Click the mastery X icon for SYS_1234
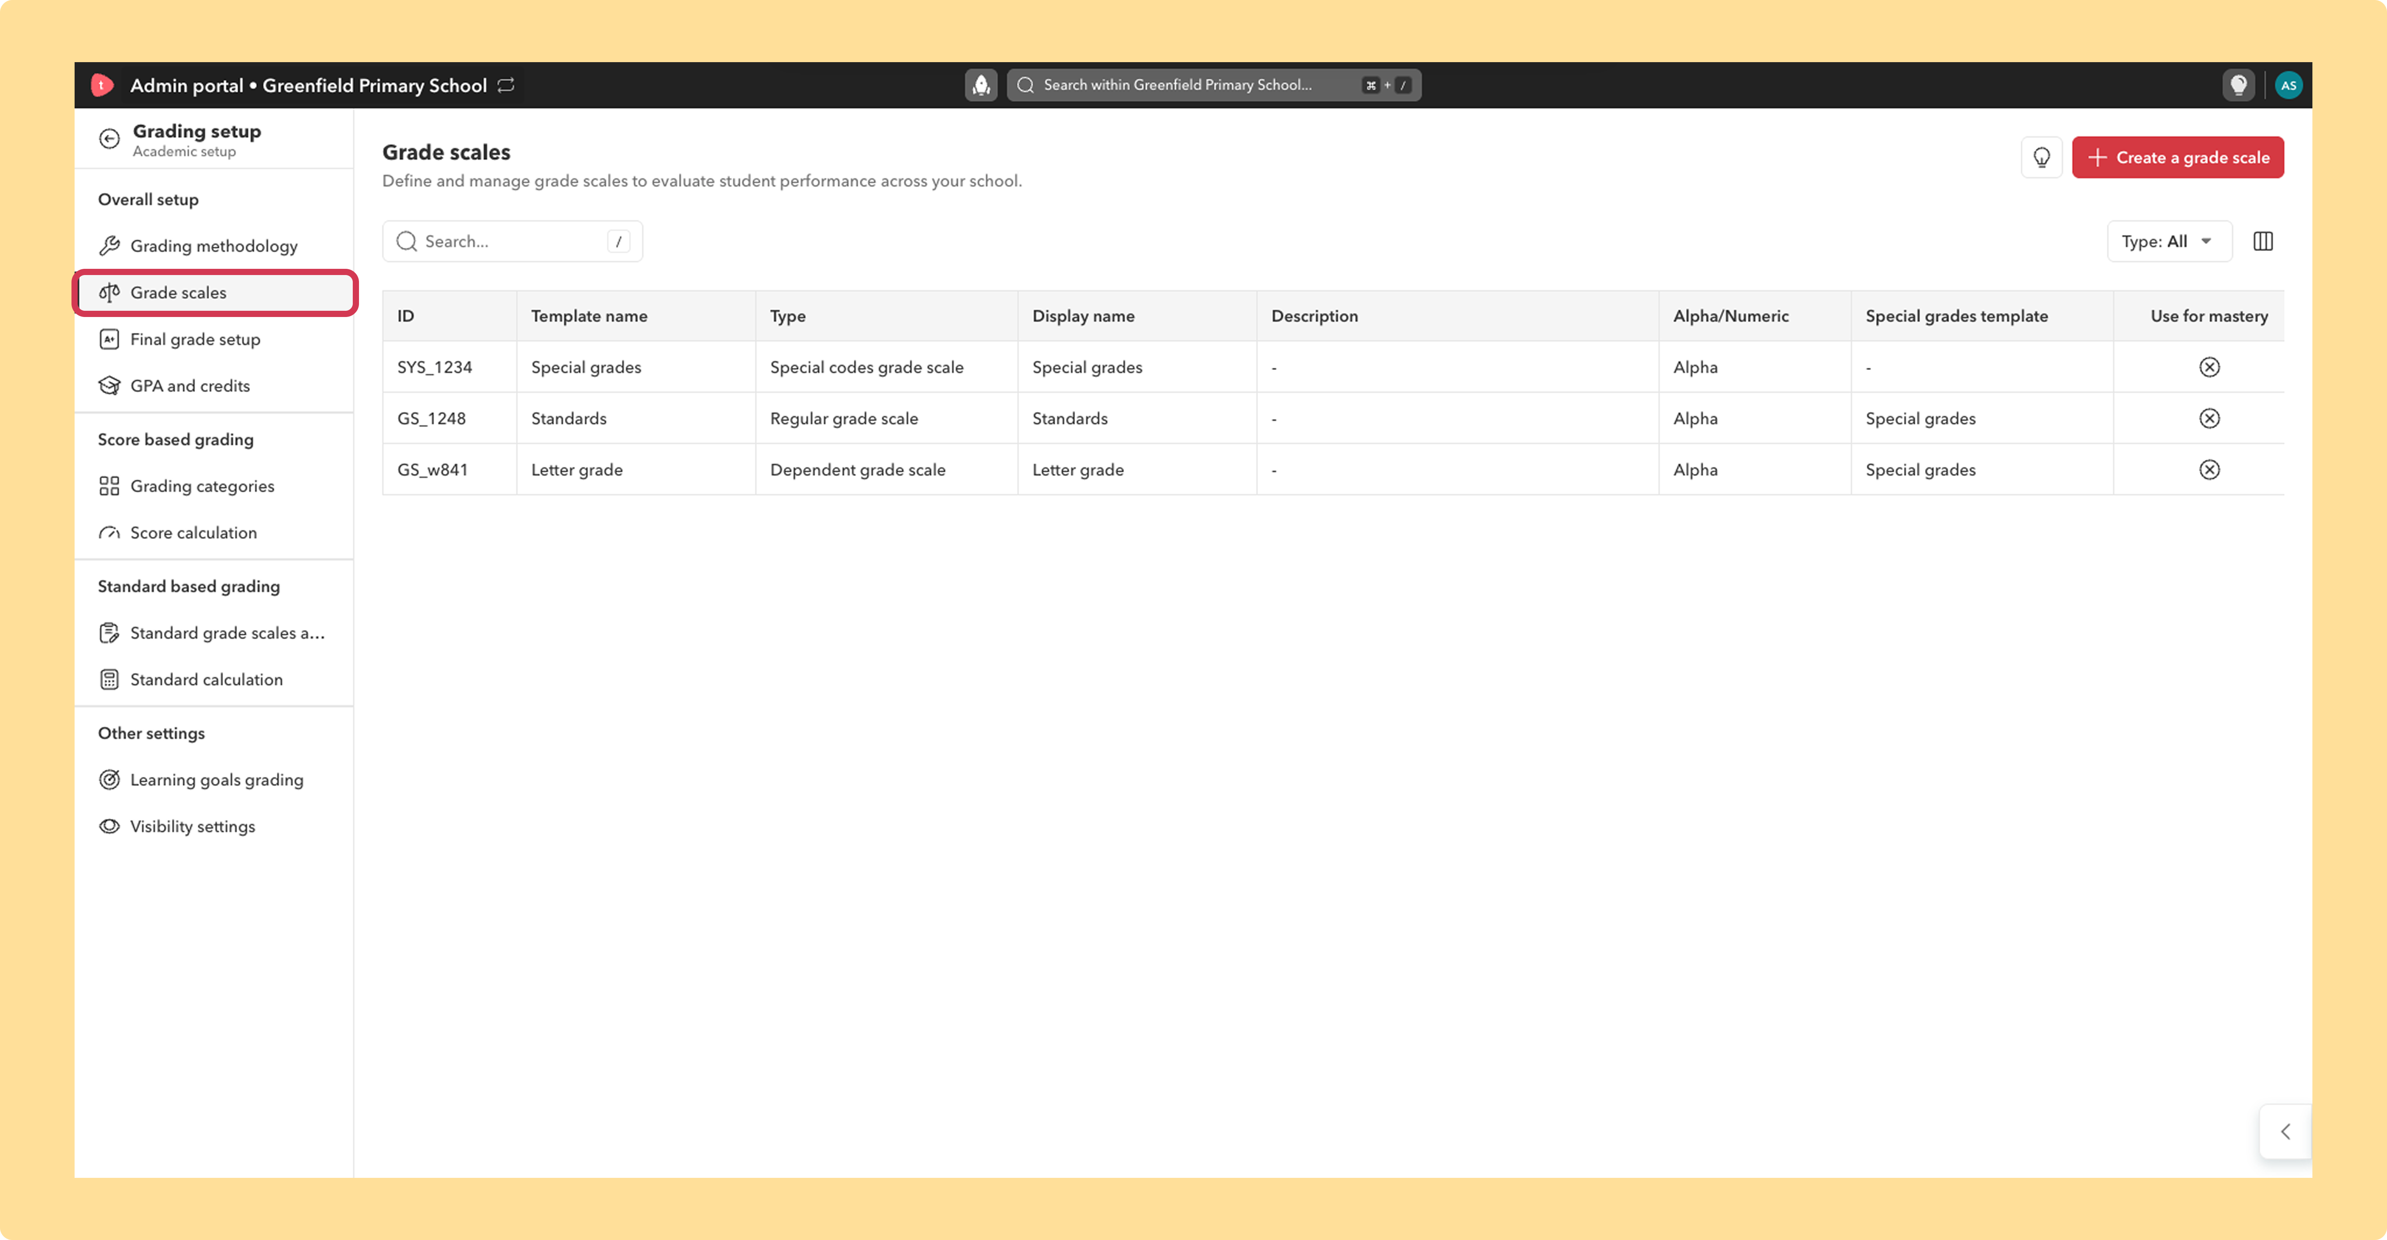Viewport: 2387px width, 1240px height. [2209, 367]
